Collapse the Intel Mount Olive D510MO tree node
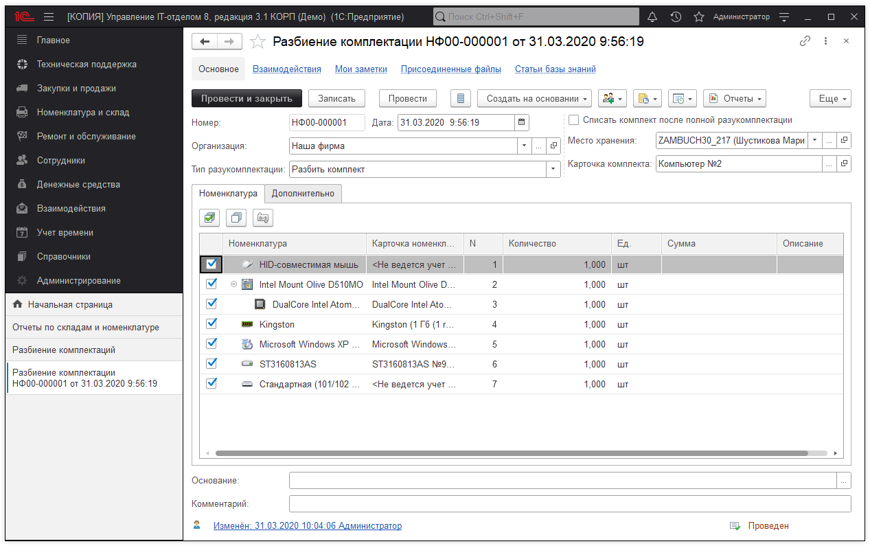Screen dimensions: 870x546 (234, 284)
